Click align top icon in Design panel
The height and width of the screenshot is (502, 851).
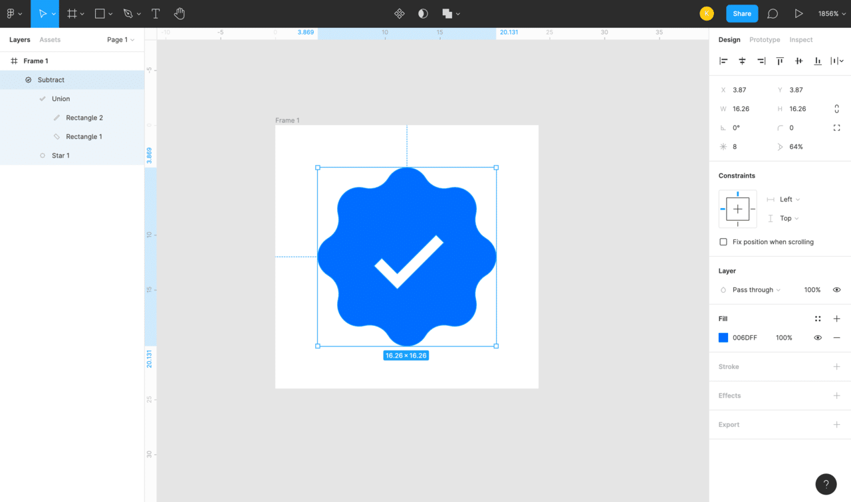point(780,61)
